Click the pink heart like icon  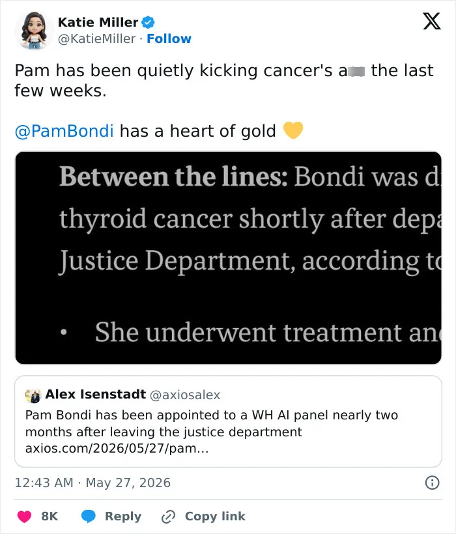coord(24,516)
